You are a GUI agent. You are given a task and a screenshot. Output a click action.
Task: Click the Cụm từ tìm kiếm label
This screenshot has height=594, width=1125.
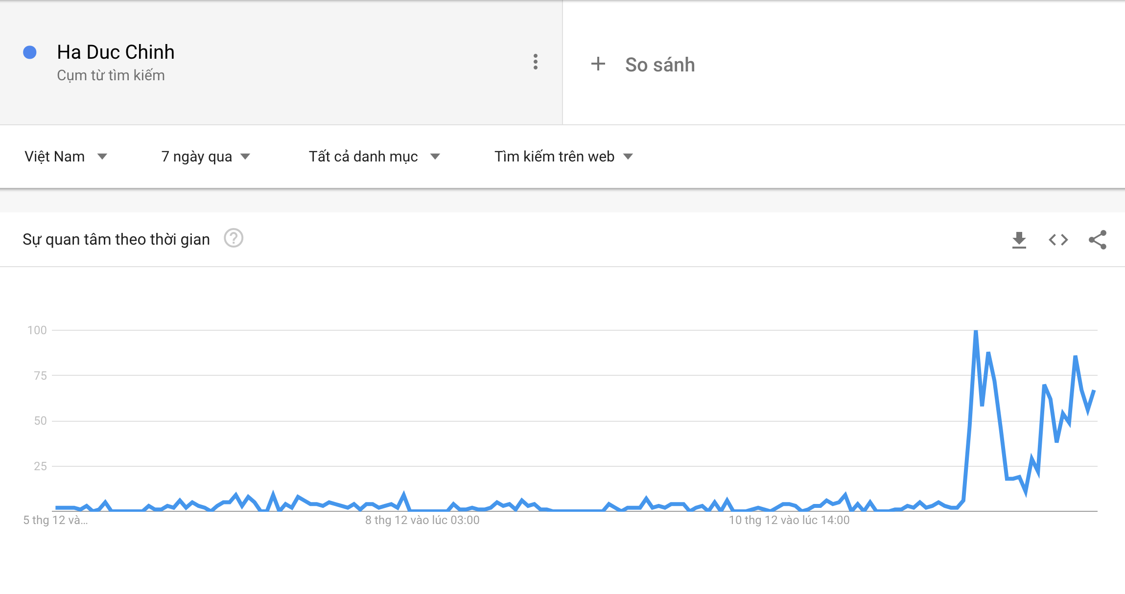coord(111,75)
